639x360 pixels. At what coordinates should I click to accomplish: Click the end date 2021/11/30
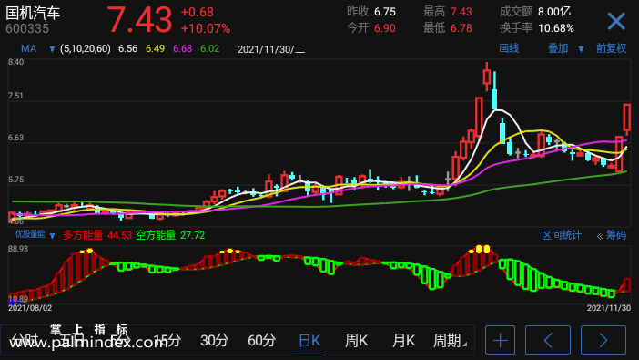[x=609, y=308]
